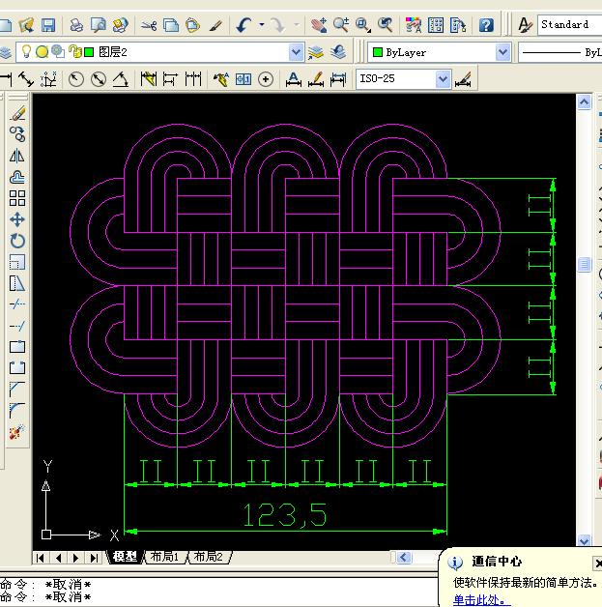
Task: Open the ISO-25 dimension style dropdown
Action: tap(403, 79)
